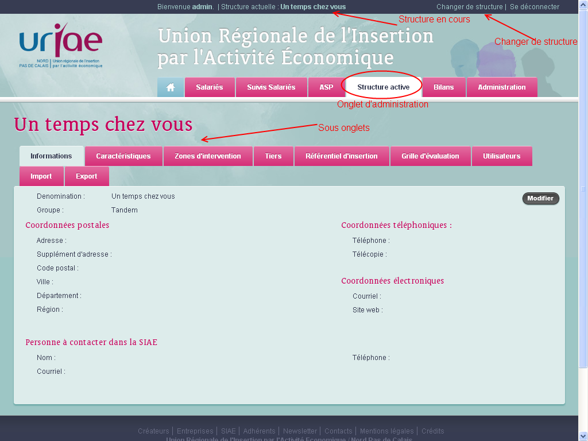Image resolution: width=588 pixels, height=441 pixels.
Task: Click the Changer de structure link
Action: point(469,7)
